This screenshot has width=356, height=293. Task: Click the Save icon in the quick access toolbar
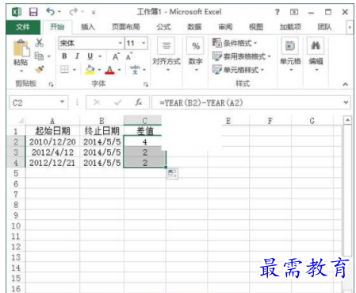(33, 12)
